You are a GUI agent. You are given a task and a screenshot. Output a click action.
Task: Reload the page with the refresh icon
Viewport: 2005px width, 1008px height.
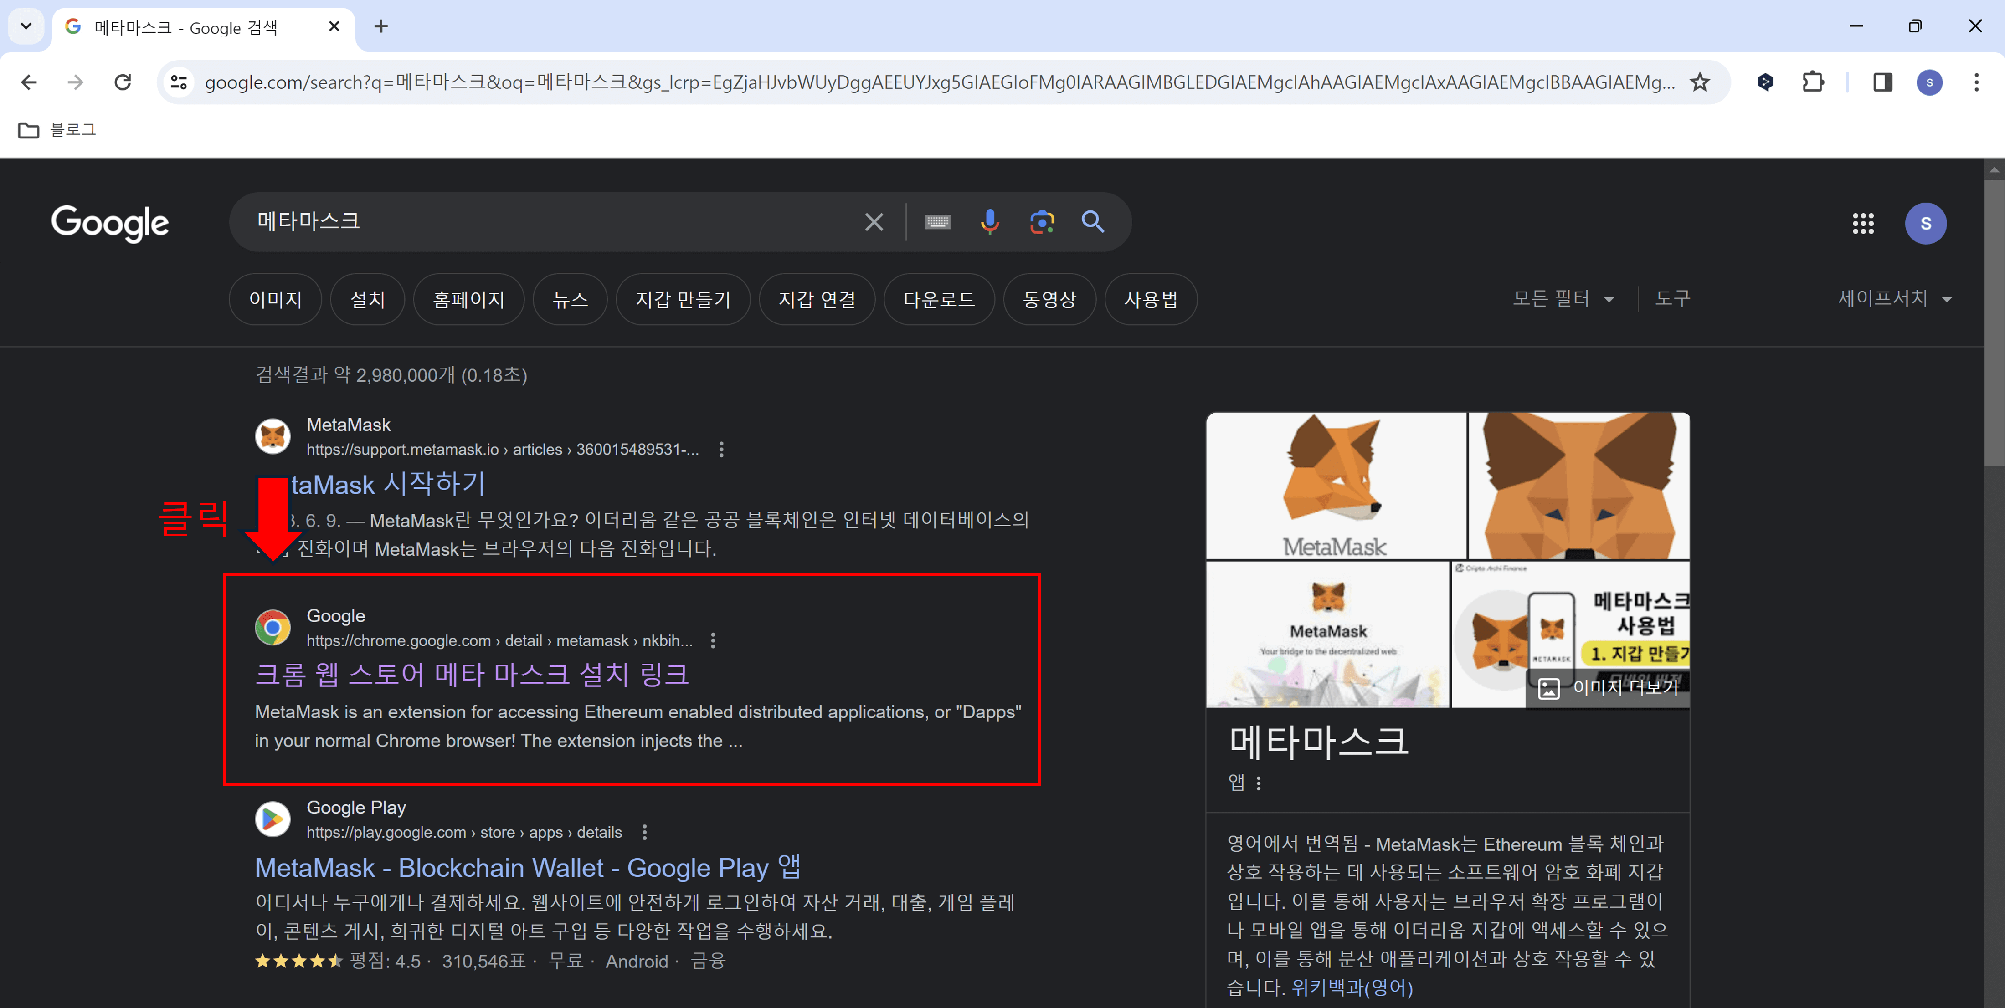[x=123, y=82]
